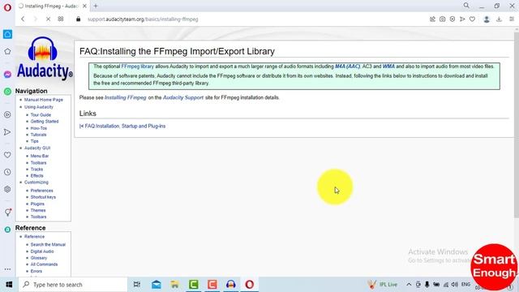Viewport: 519px width, 292px height.
Task: Open the Tracks navigation link
Action: tap(36, 170)
